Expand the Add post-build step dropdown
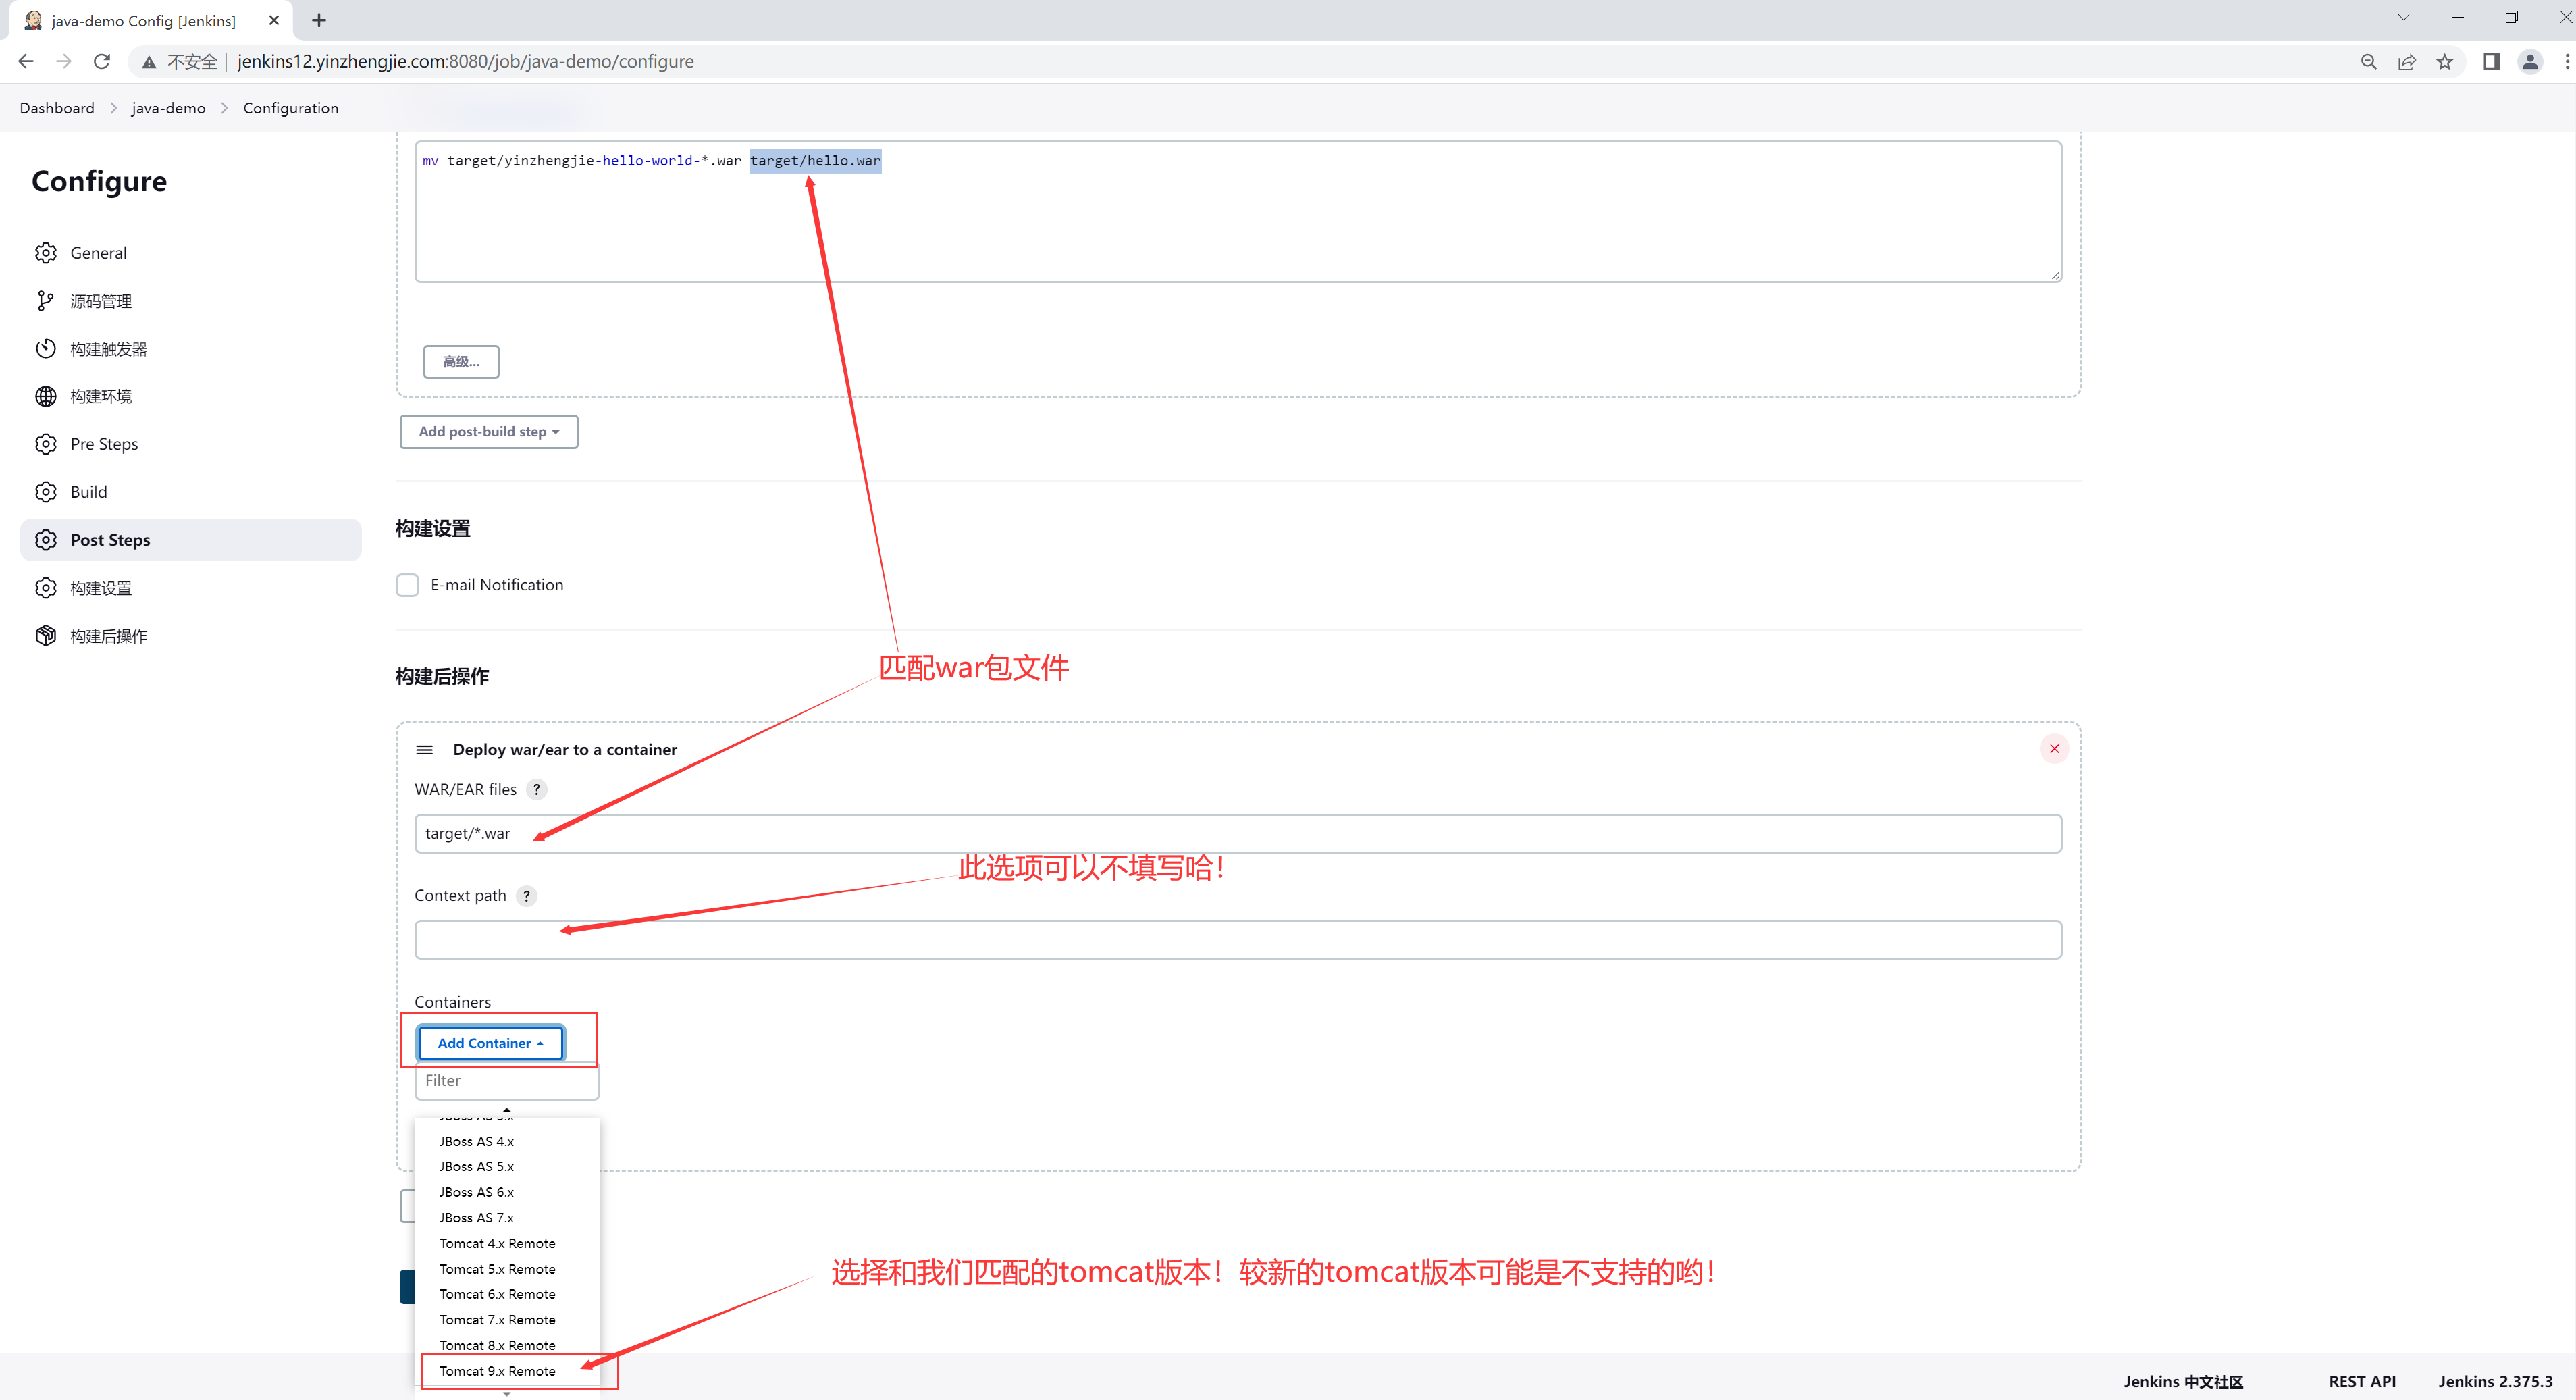 (x=488, y=432)
